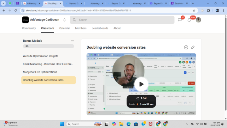Screen dimensions: 227x128
Task: Open Chrome profile avatar
Action: click(217, 10)
